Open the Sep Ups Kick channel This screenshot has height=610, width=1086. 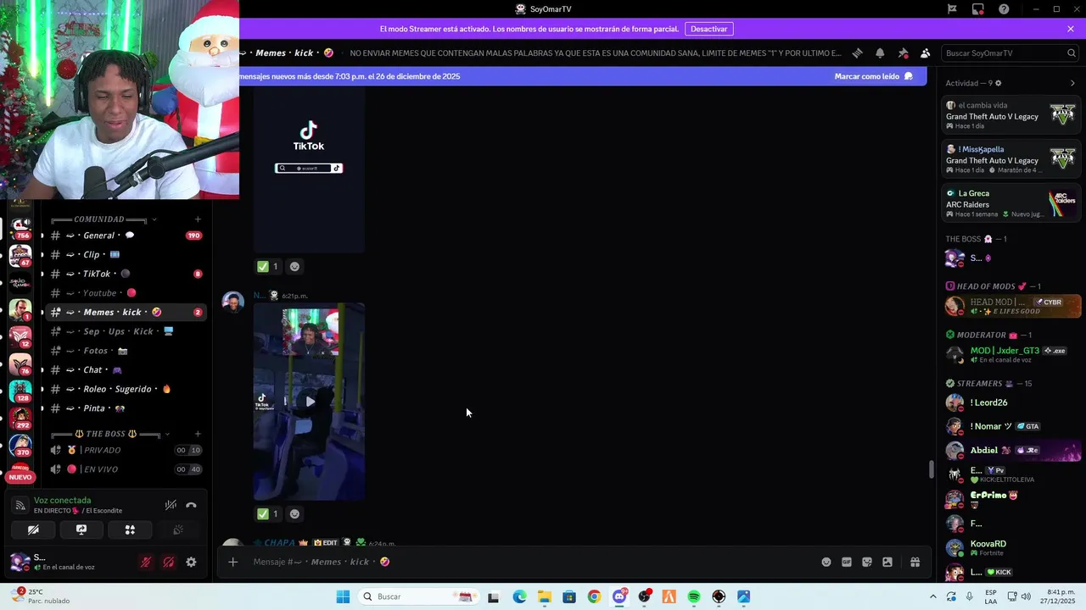pyautogui.click(x=126, y=331)
